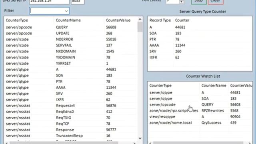
Task: Click scroll-up arrow of counter list
Action: tap(140, 20)
